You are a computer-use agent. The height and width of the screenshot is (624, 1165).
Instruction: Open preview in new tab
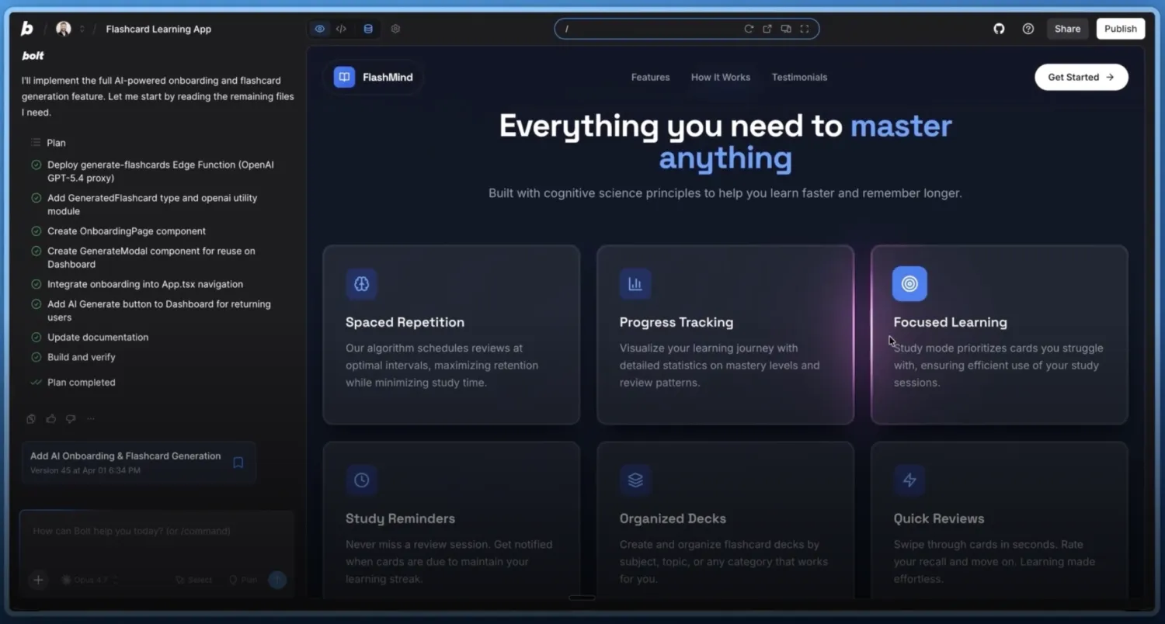coord(767,29)
